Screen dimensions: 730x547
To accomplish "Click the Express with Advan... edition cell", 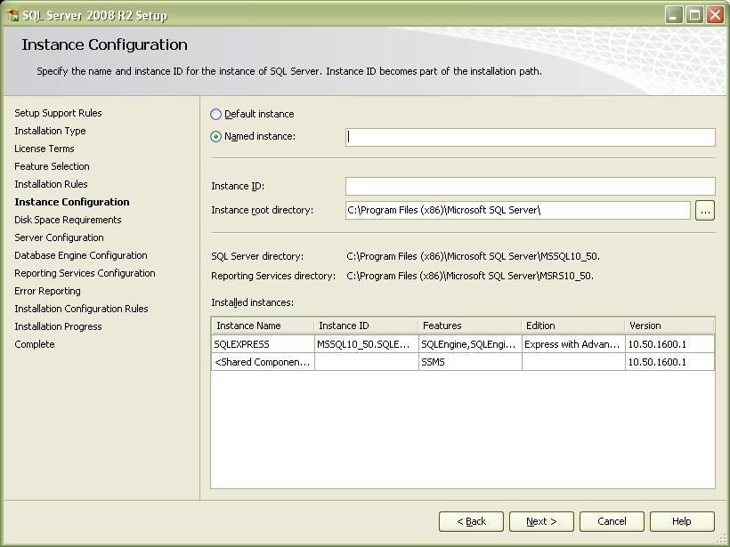I will (573, 344).
